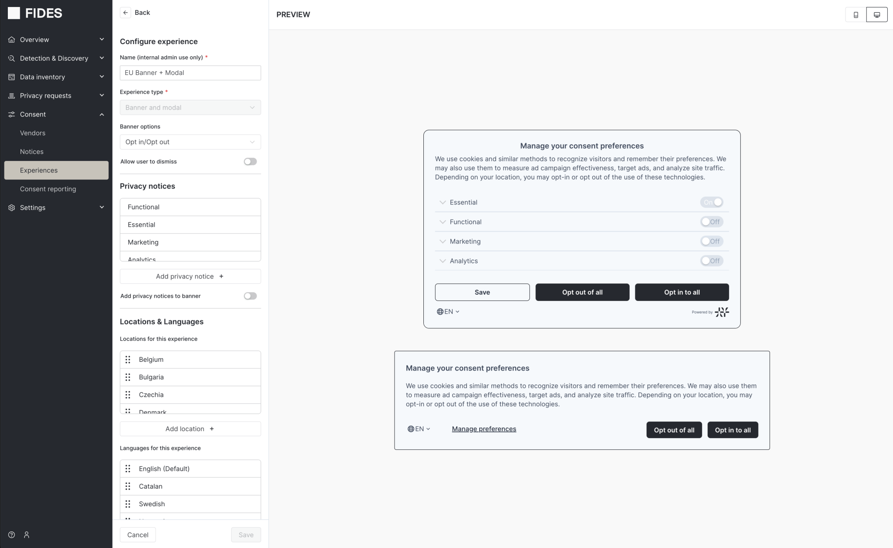The width and height of the screenshot is (893, 548).
Task: Click the Add privacy notice button
Action: coord(190,276)
